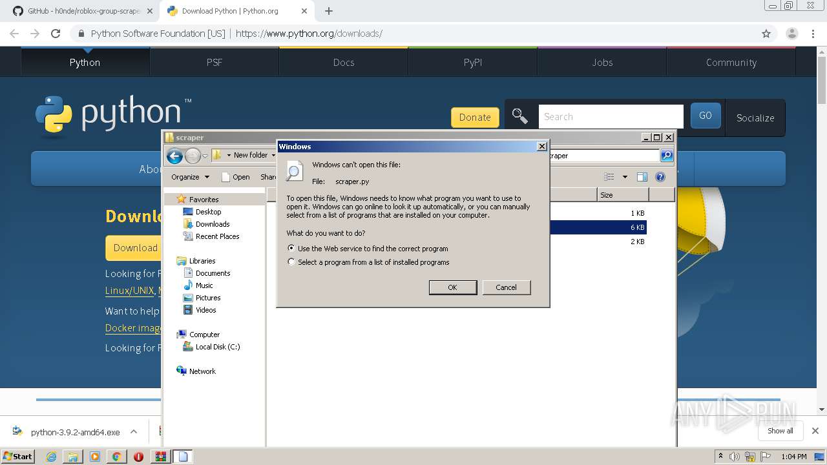
Task: Click python-3.9.2-amd64.exe download item
Action: point(75,432)
